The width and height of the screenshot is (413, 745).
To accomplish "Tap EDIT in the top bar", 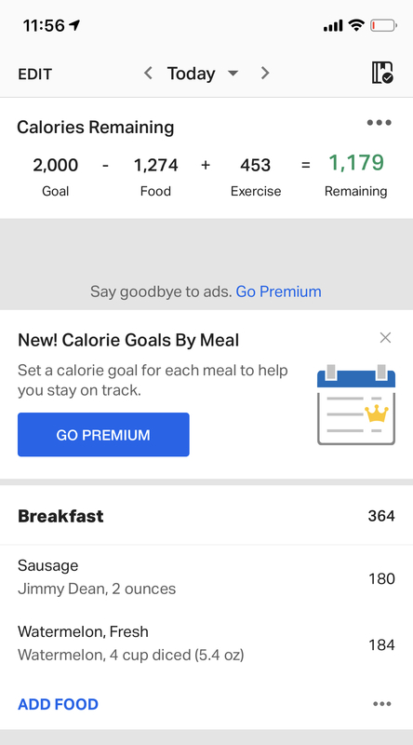I will tap(34, 74).
